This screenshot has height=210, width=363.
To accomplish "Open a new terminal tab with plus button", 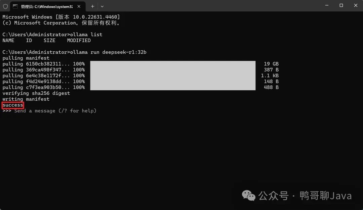I will 92,6.
